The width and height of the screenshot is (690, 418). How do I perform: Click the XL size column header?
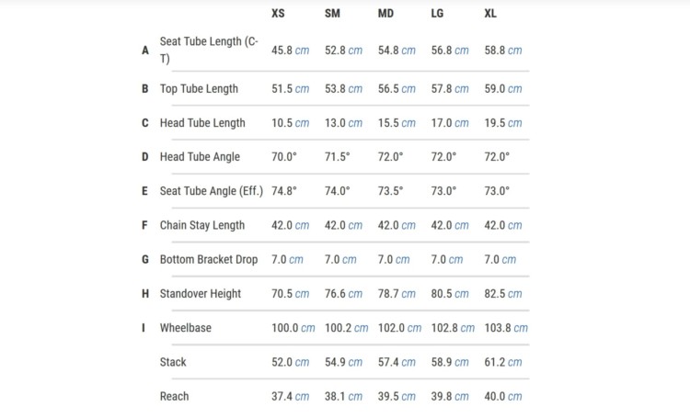pyautogui.click(x=490, y=13)
